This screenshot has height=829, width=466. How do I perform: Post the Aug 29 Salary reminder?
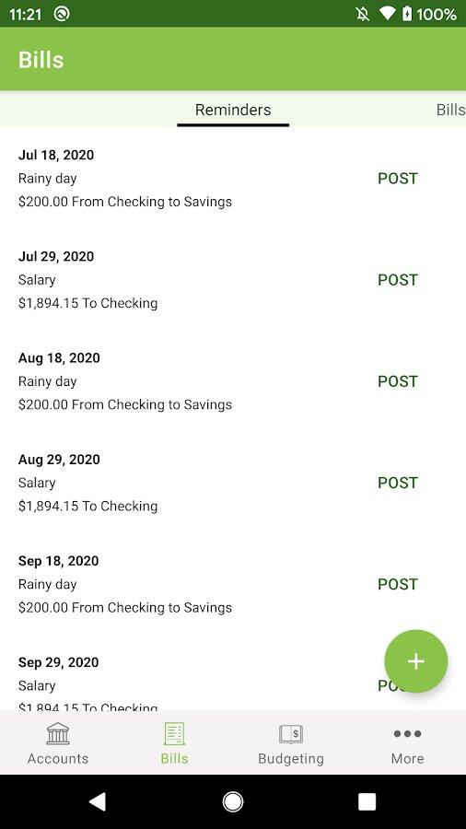(398, 484)
